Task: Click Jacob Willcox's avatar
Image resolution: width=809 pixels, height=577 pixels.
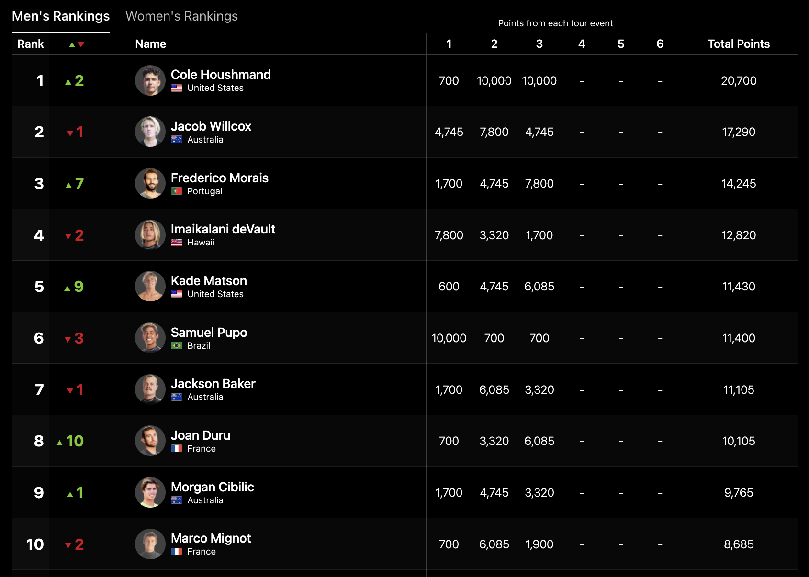Action: pos(150,132)
